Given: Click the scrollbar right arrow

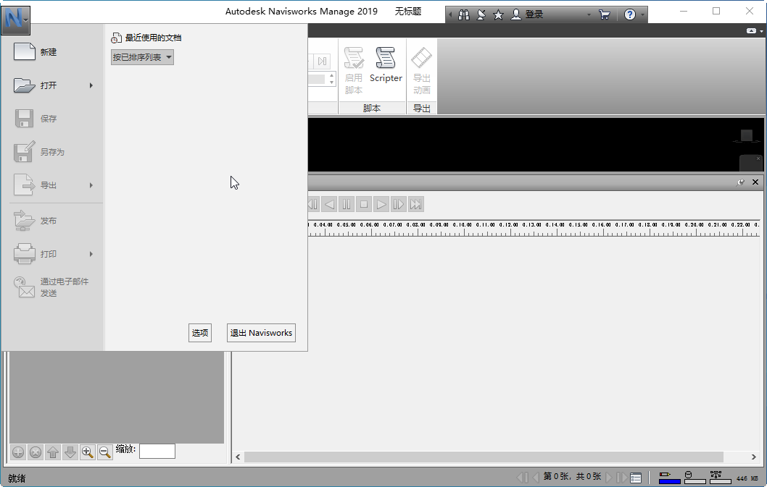Looking at the screenshot, I should pyautogui.click(x=754, y=457).
